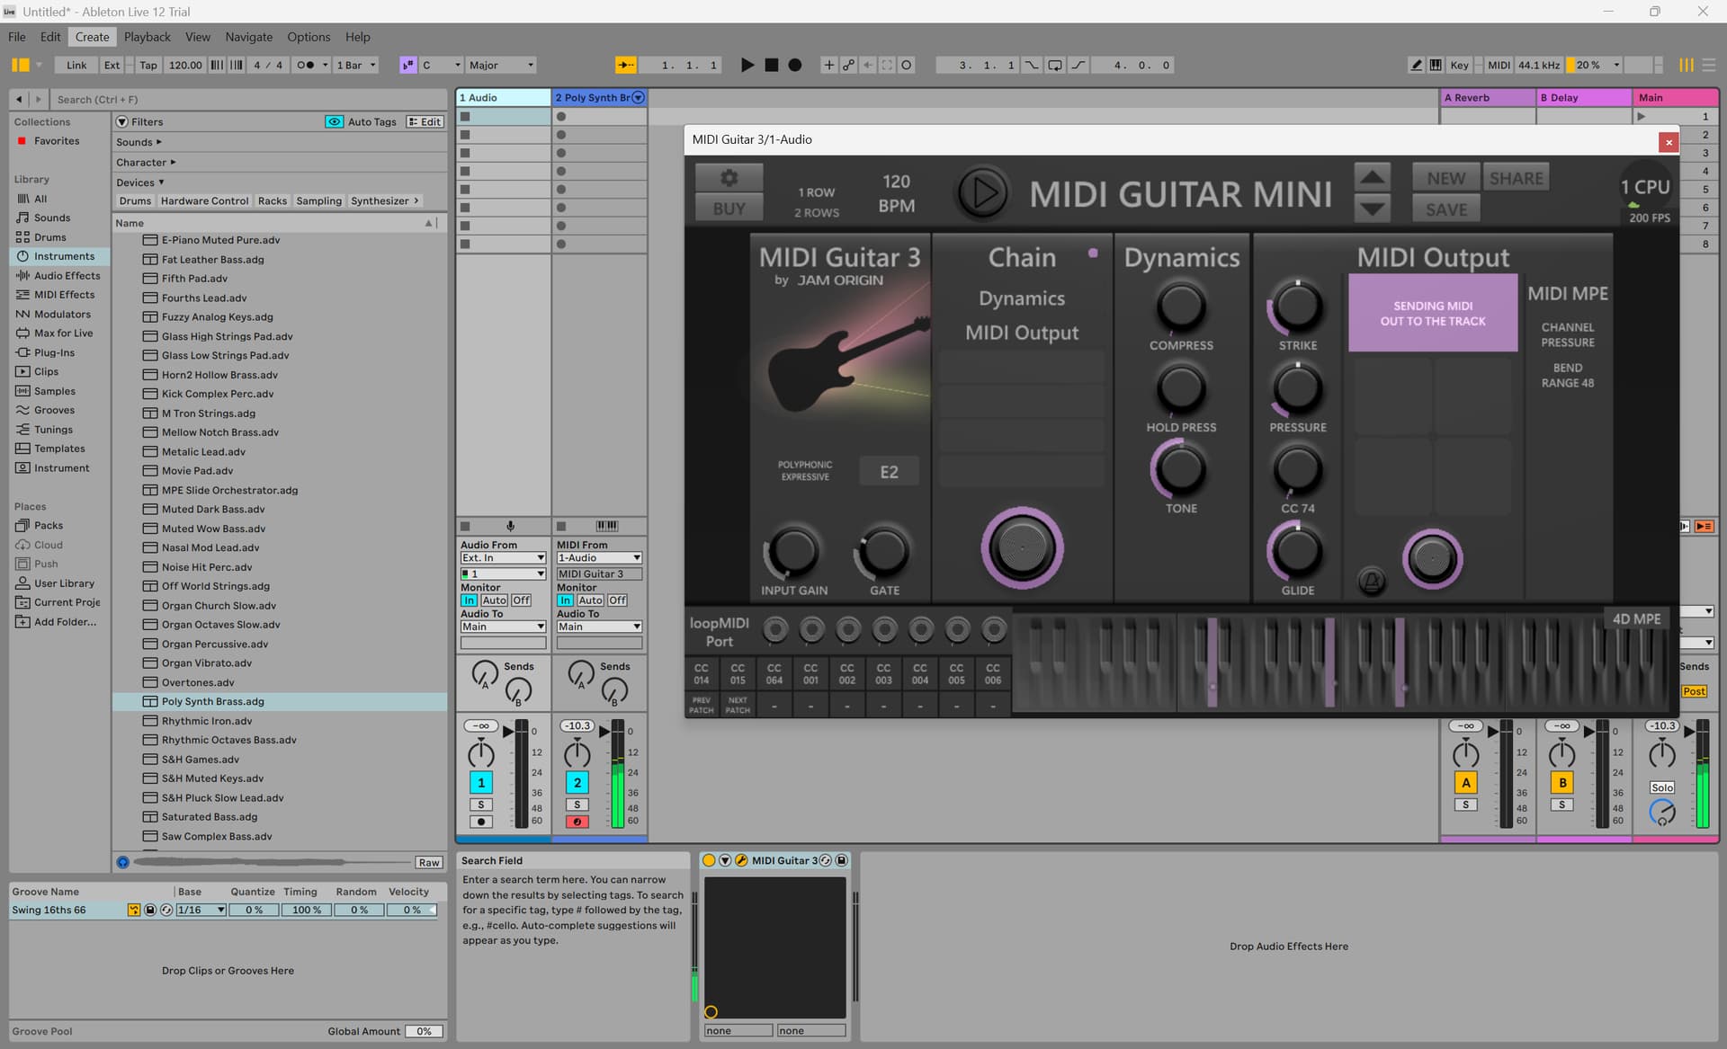Open the Audio From Ext. In dropdown
This screenshot has width=1727, height=1049.
(503, 558)
